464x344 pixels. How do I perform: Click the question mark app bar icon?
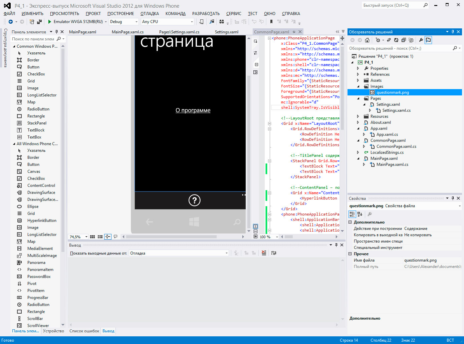pyautogui.click(x=194, y=200)
